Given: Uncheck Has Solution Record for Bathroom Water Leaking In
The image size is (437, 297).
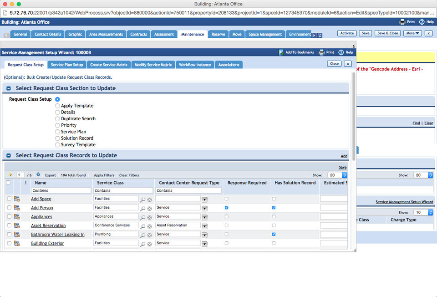Looking at the screenshot, I should click(x=274, y=234).
